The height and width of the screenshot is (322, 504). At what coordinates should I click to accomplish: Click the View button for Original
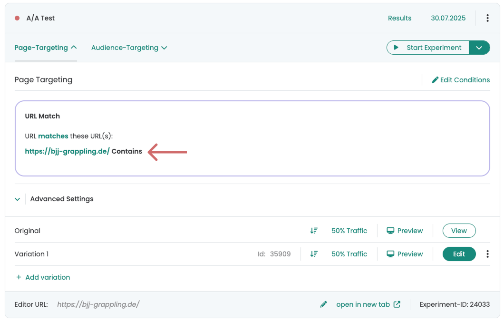[x=459, y=231]
